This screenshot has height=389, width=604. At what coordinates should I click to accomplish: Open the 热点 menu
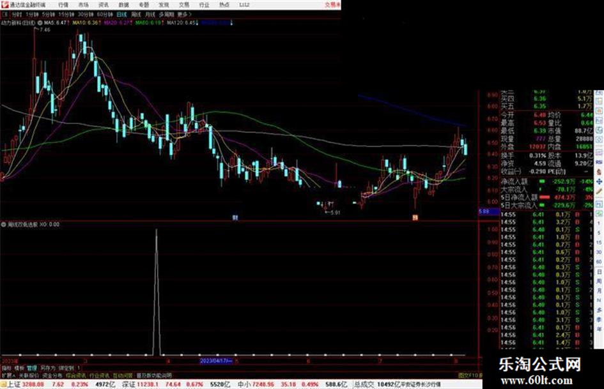pos(224,5)
